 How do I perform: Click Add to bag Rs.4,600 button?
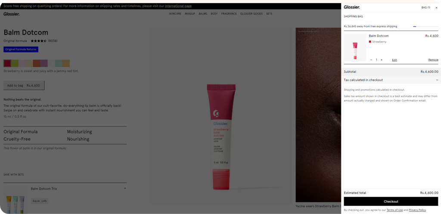24,86
